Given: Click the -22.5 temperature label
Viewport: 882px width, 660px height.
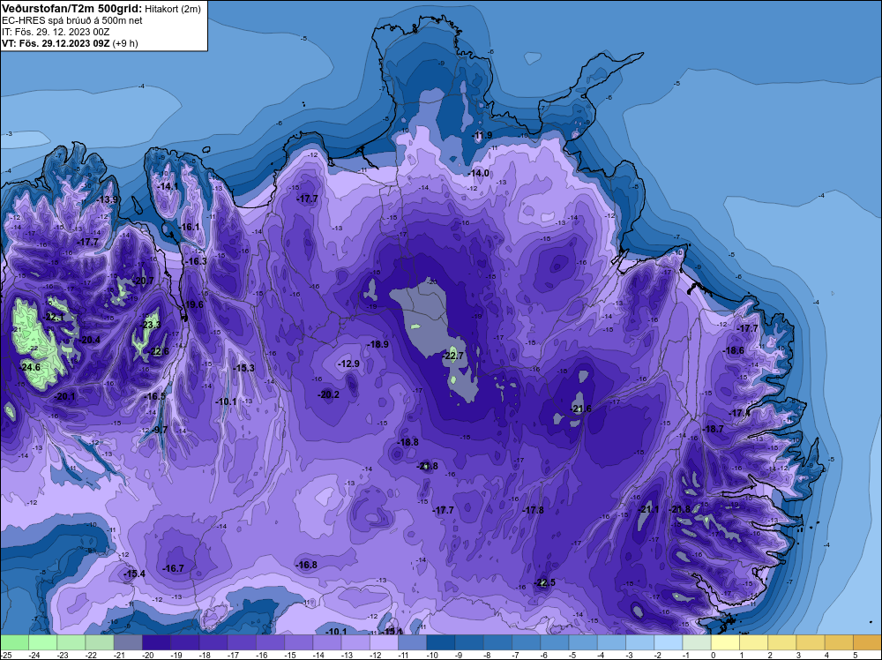Looking at the screenshot, I should click(544, 582).
